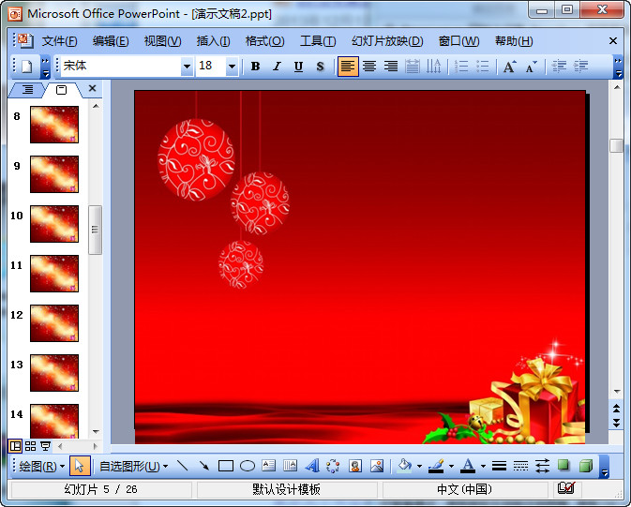Toggle text Shadow formatting
631x507 pixels.
[x=321, y=67]
